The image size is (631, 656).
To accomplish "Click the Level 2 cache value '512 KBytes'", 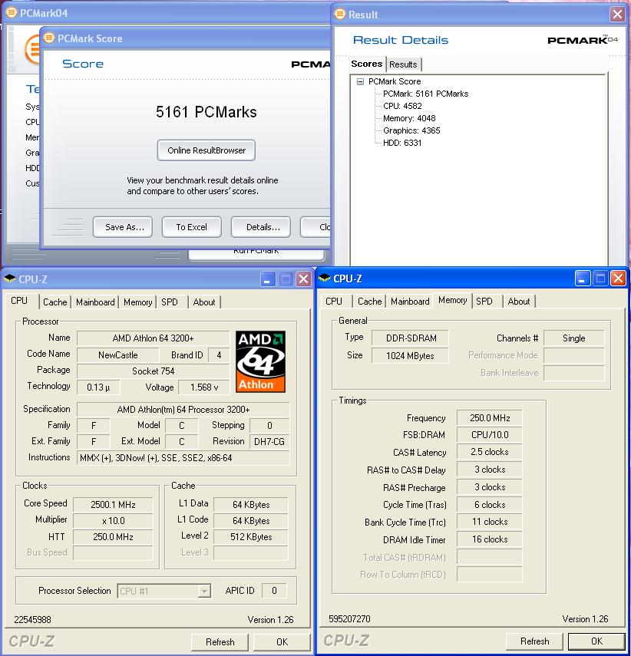I will (251, 537).
